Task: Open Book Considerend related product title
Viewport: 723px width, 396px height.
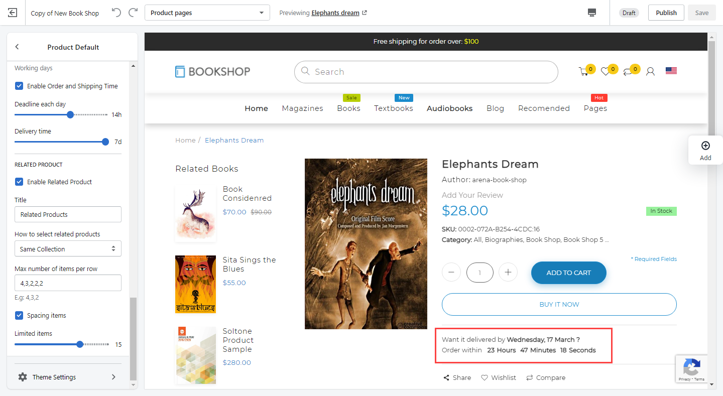Action: [x=247, y=194]
